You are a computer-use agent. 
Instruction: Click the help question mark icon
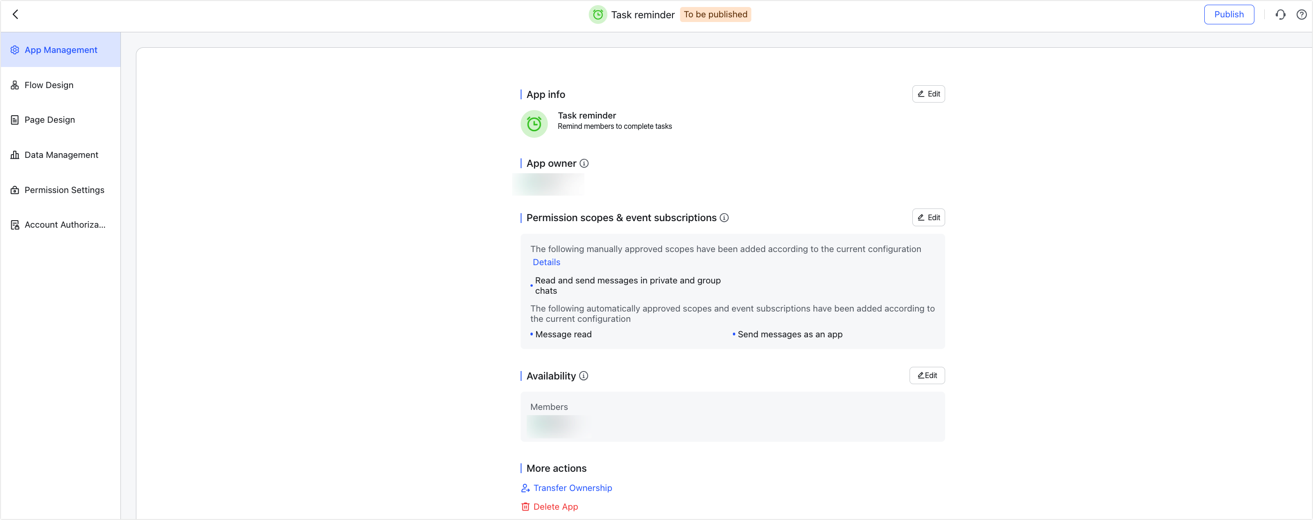click(1301, 14)
